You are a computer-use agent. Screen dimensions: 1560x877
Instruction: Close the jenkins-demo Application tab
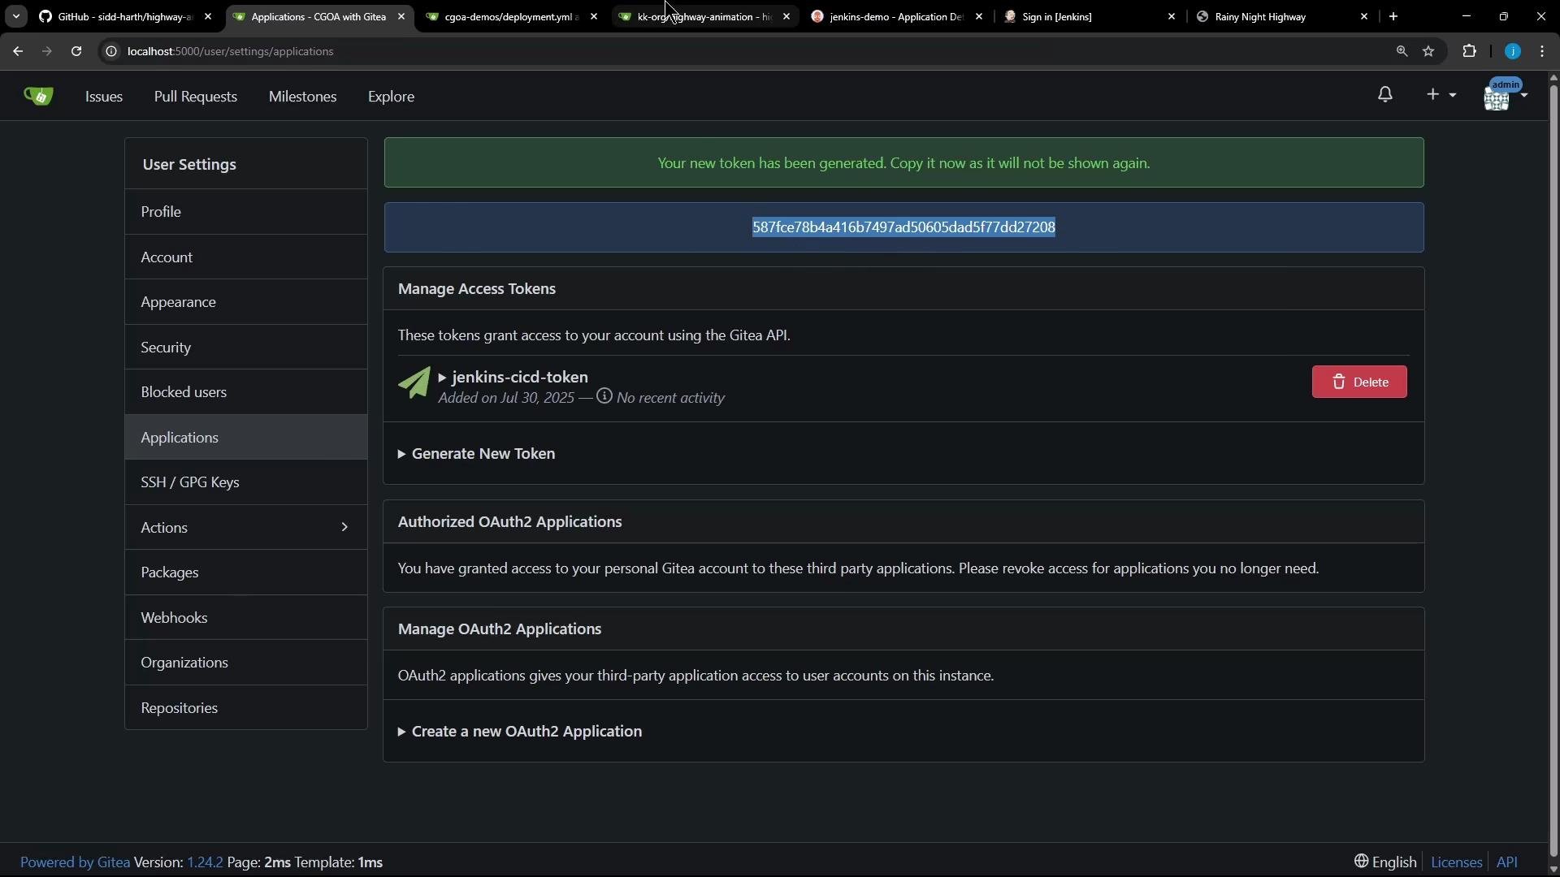click(x=979, y=16)
